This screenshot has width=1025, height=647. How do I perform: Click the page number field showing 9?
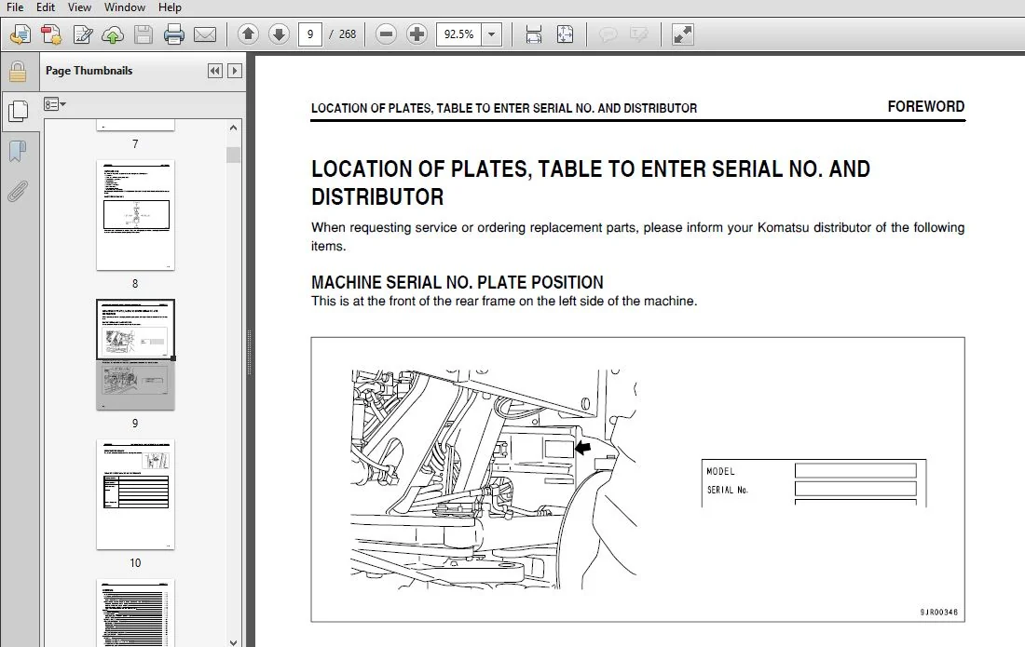pyautogui.click(x=310, y=34)
